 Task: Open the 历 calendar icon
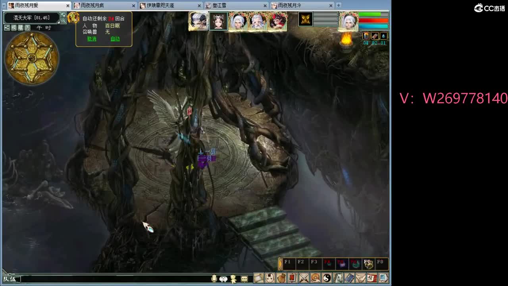[27, 27]
